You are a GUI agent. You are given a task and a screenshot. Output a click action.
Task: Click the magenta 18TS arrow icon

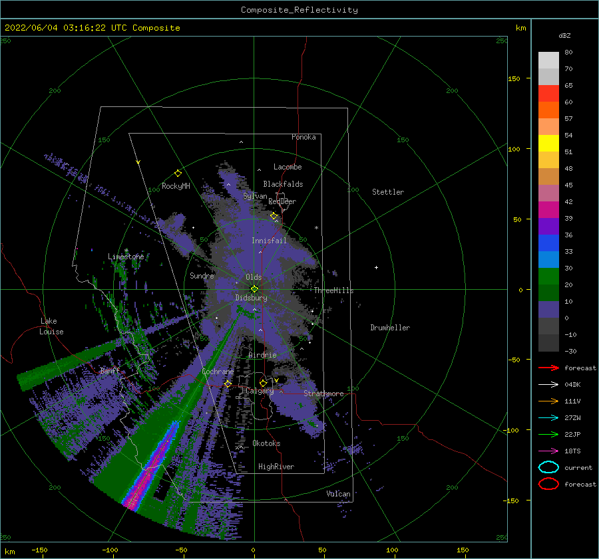pos(548,451)
